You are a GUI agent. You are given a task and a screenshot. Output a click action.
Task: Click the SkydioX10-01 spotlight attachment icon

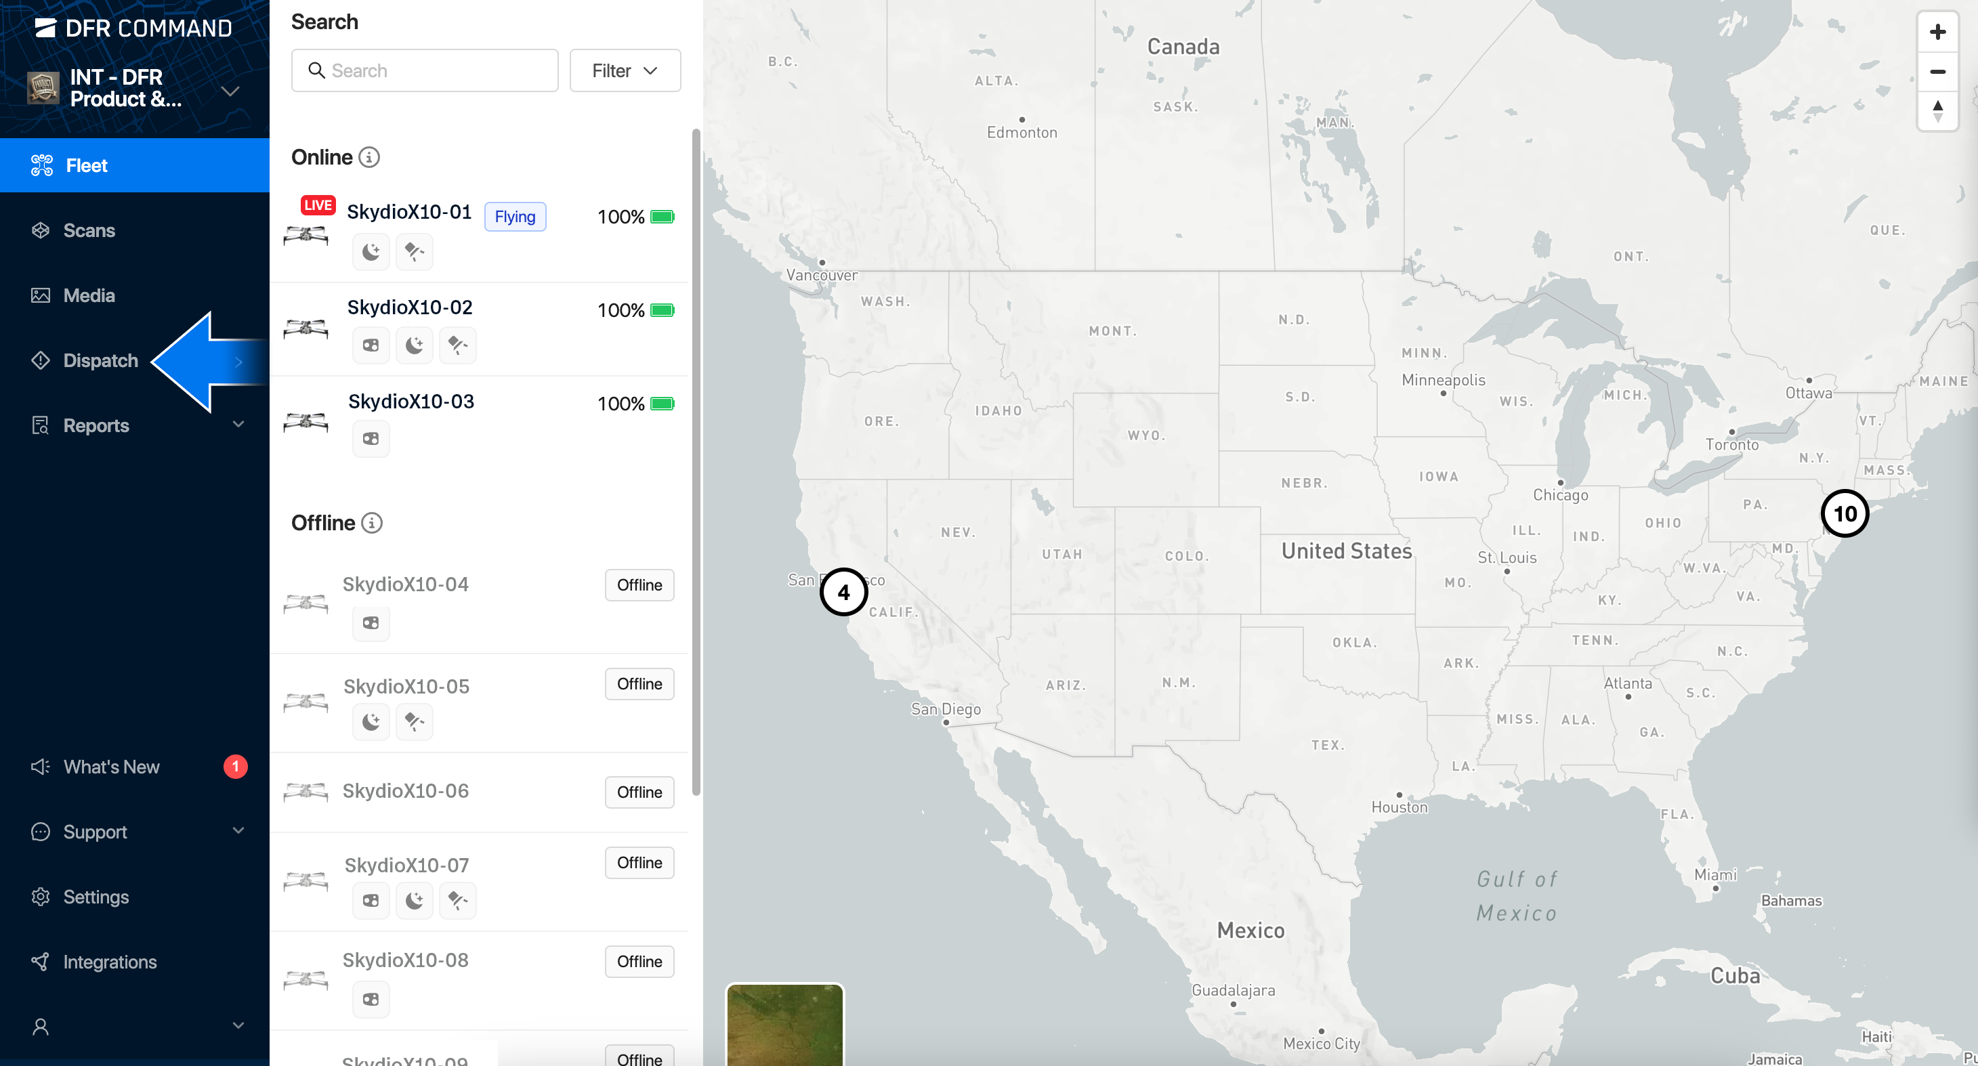click(x=415, y=252)
